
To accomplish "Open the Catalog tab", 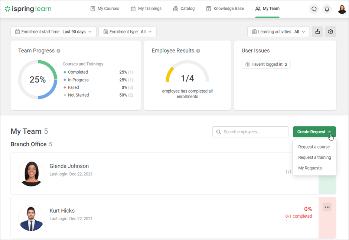I will click(x=184, y=9).
